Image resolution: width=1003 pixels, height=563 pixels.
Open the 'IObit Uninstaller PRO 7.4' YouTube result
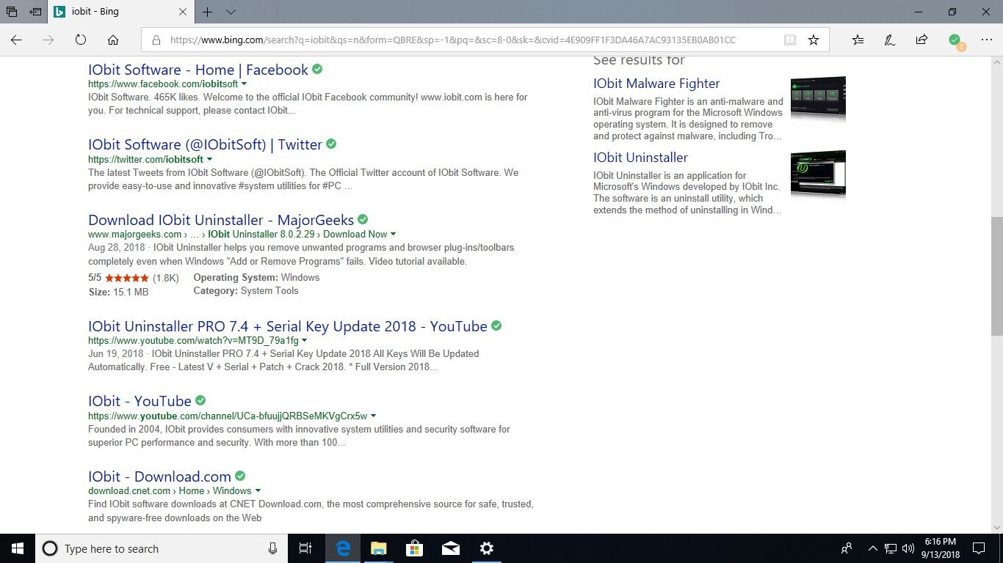point(288,326)
